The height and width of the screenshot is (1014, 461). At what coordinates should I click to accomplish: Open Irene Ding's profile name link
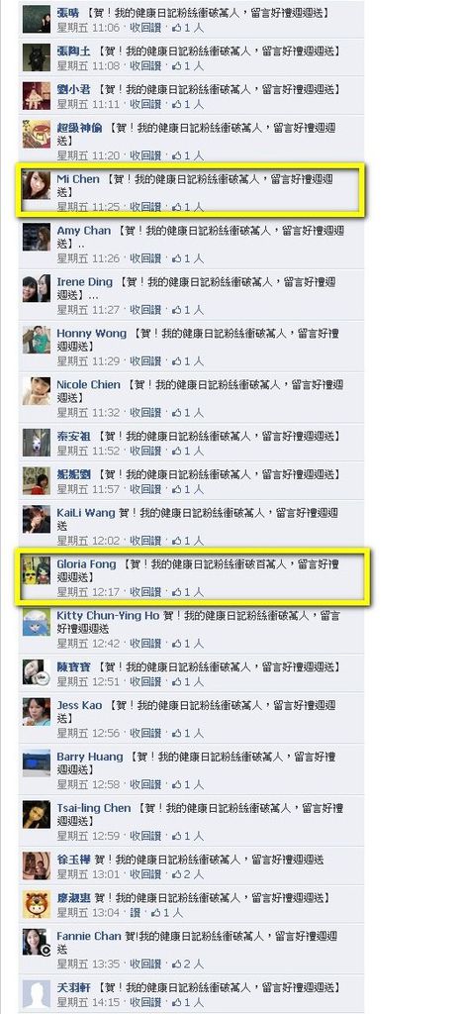(84, 282)
